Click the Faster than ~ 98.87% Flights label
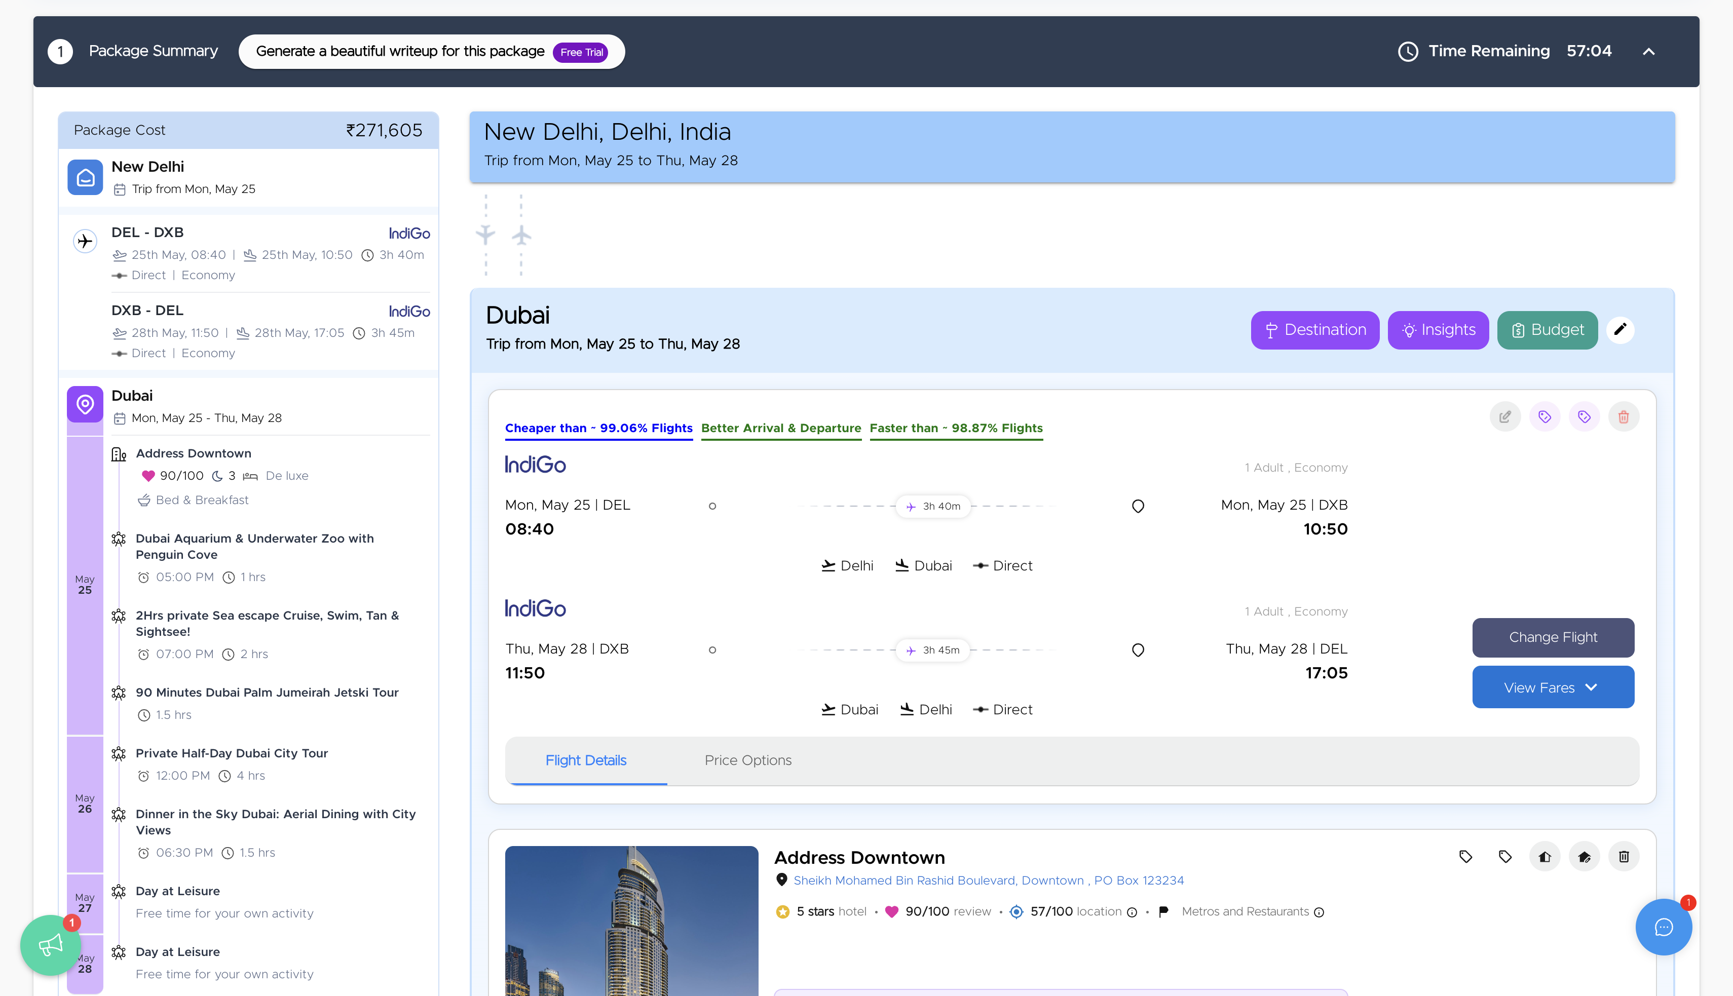The width and height of the screenshot is (1733, 996). 956,428
